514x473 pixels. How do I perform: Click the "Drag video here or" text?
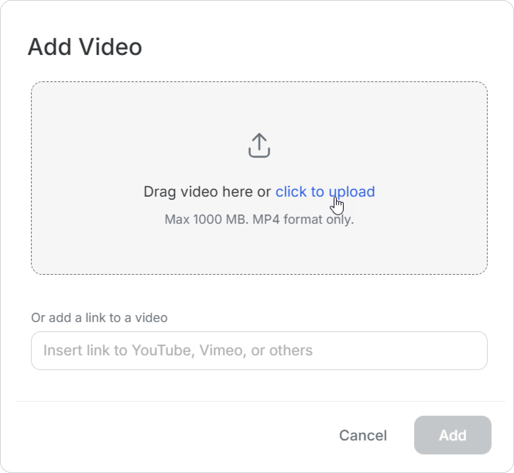point(207,192)
